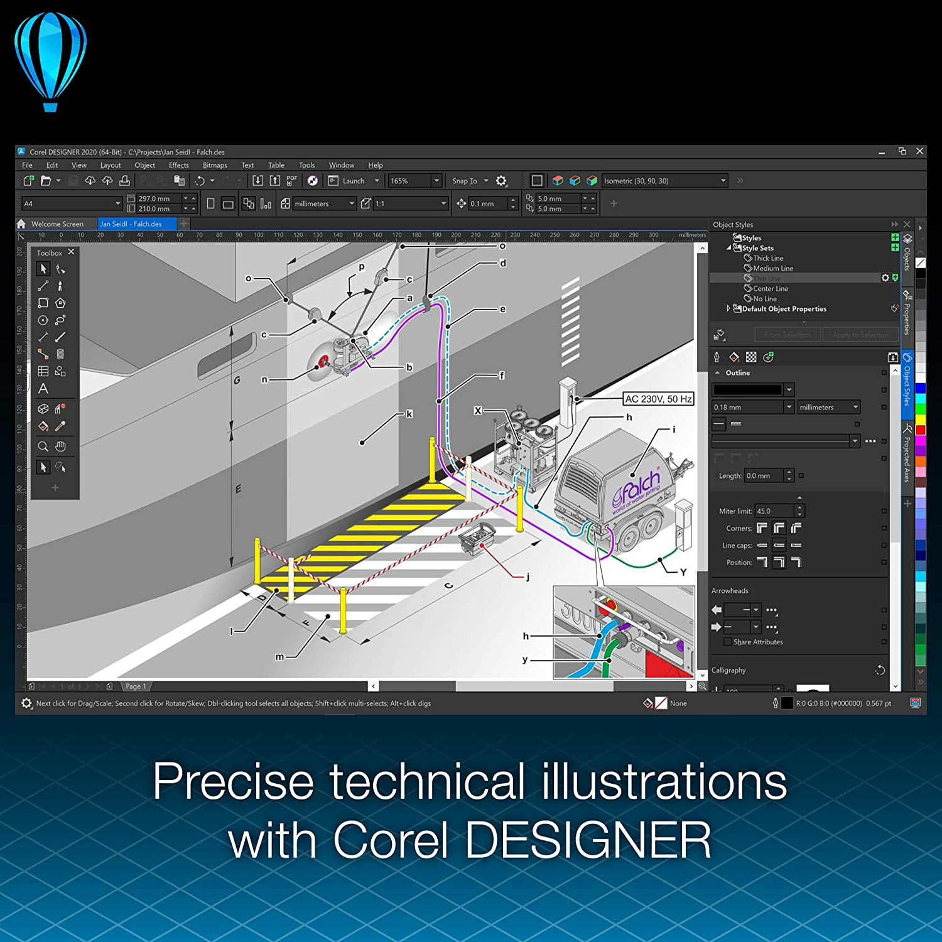Select the Zoom magnifier tool

tap(43, 447)
